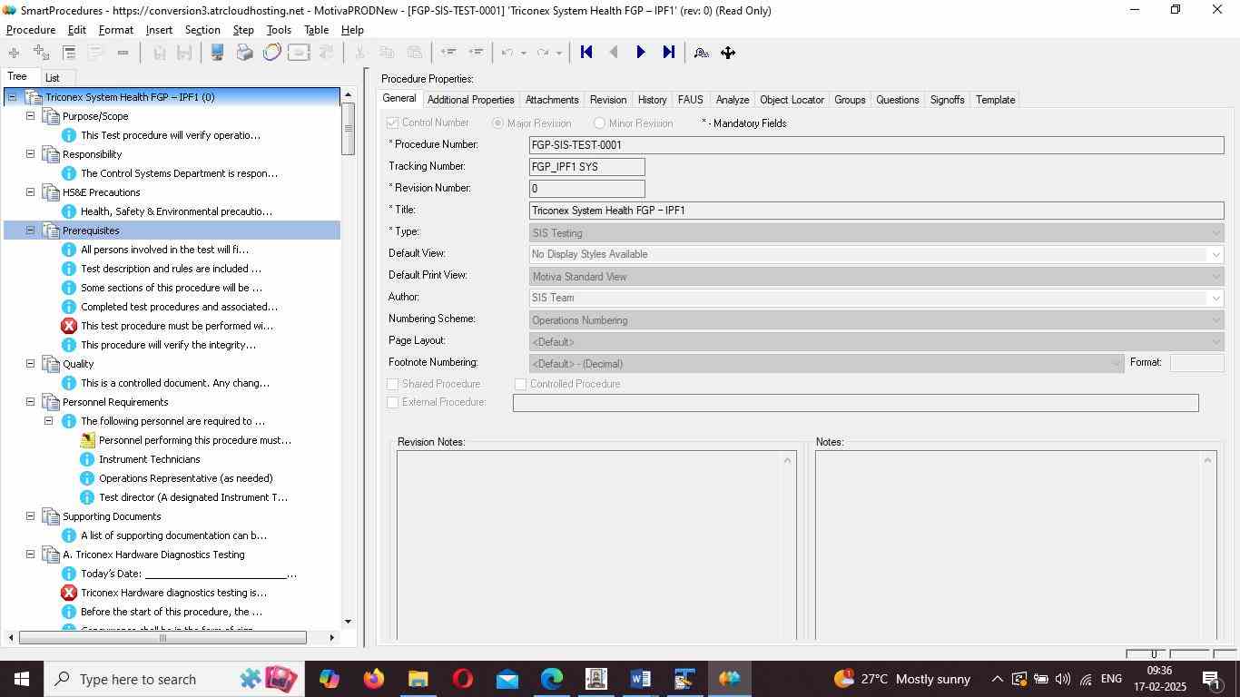Click the red X icon beside 'Triconex Hardware diagnostics testing'
Image resolution: width=1240 pixels, height=697 pixels.
point(69,593)
